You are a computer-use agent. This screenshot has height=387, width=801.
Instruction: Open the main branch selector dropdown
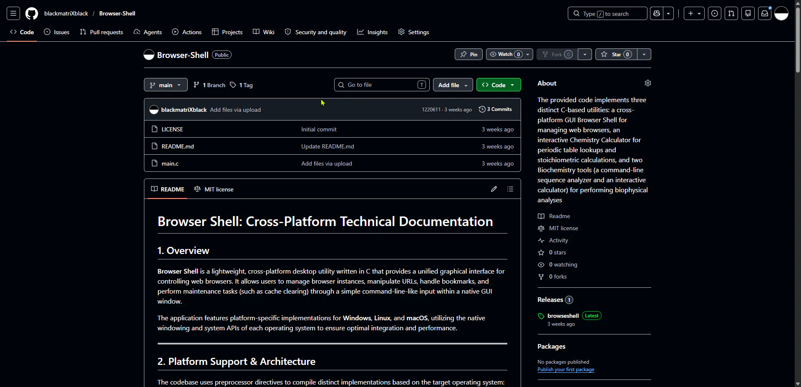(x=166, y=85)
